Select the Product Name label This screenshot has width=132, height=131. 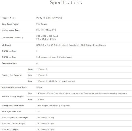pyautogui.click(x=9, y=18)
